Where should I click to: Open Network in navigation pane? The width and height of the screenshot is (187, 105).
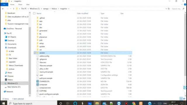(10, 92)
